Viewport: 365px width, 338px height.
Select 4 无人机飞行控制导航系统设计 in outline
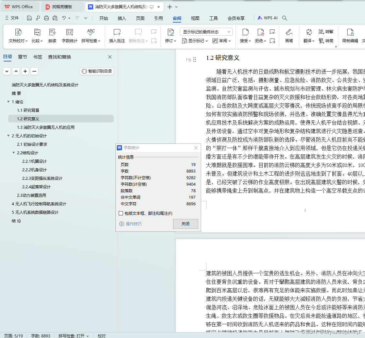click(x=39, y=204)
